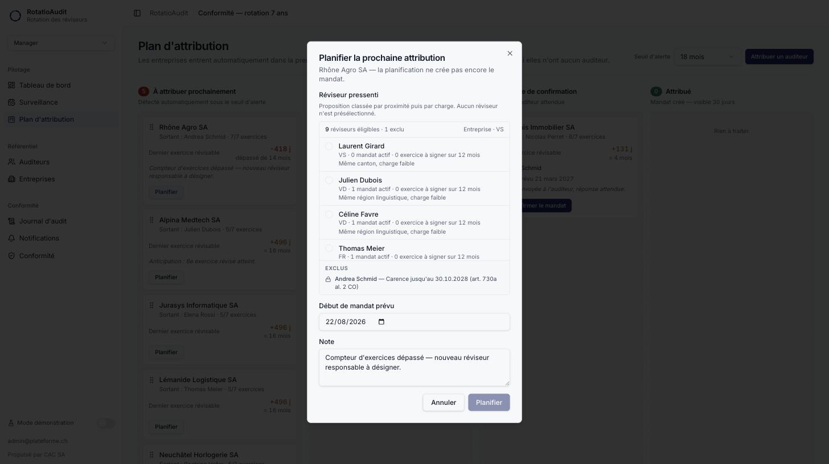Image resolution: width=829 pixels, height=464 pixels.
Task: Open the calendar picker in the date field
Action: 381,322
